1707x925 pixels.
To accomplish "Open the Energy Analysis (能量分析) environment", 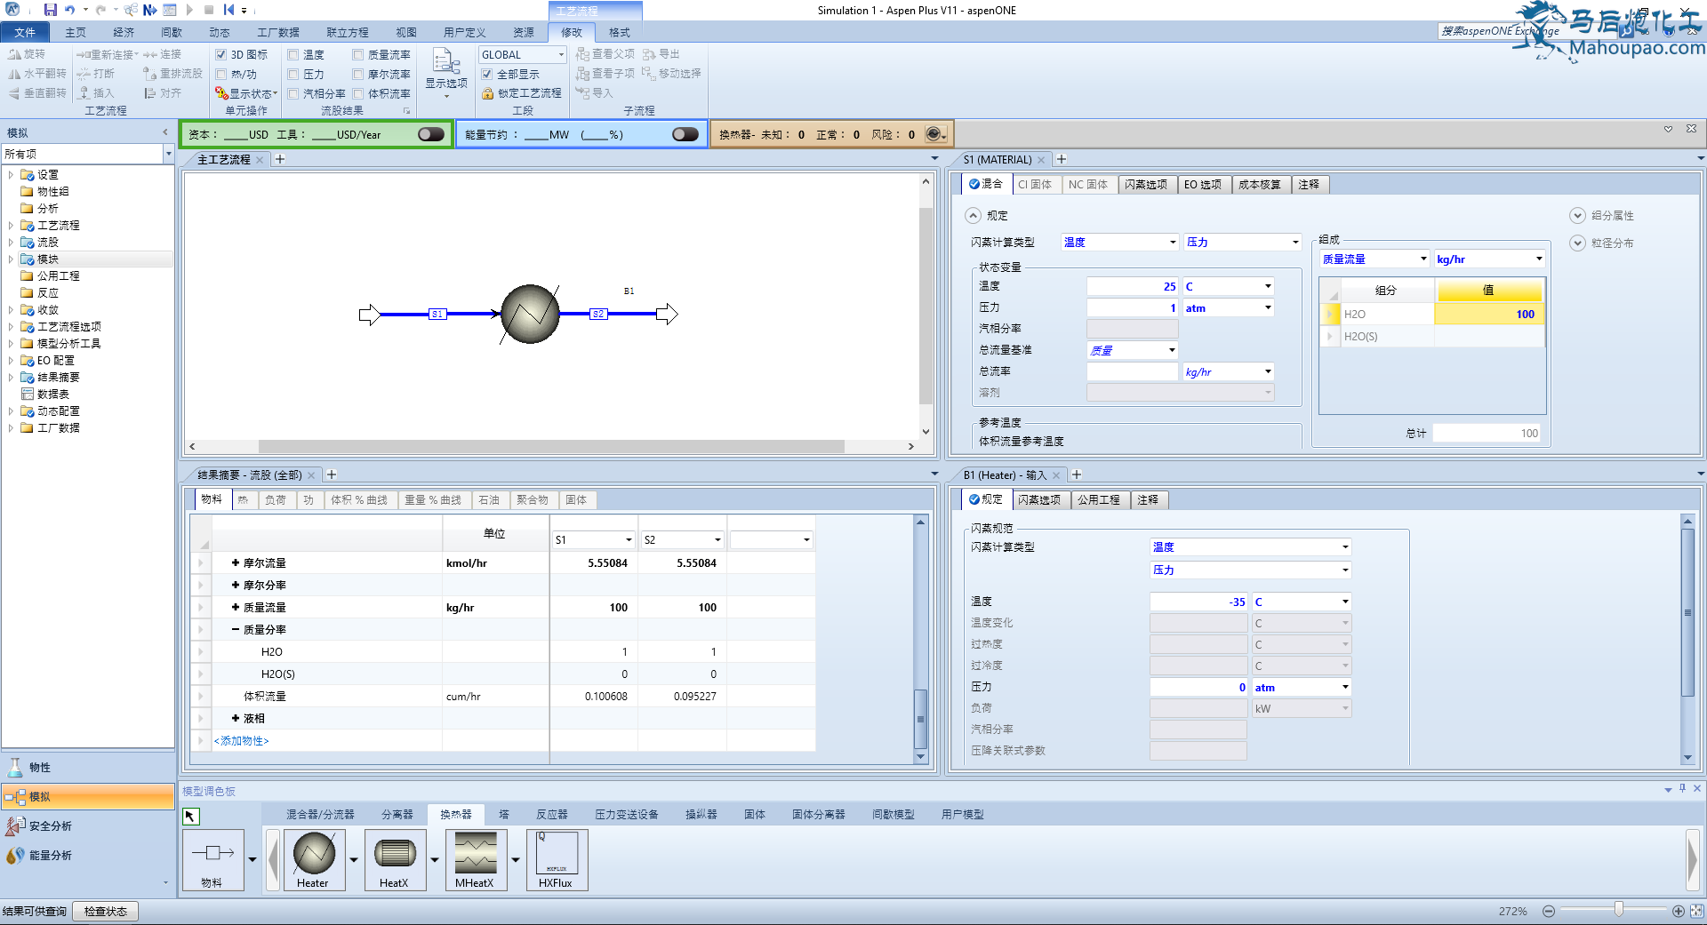I will (x=87, y=855).
